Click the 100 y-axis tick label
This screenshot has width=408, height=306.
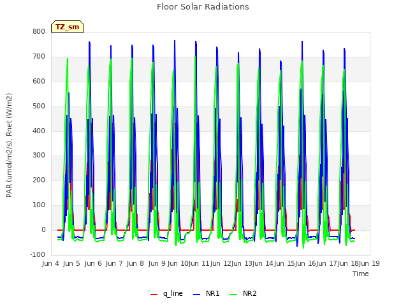(39, 205)
